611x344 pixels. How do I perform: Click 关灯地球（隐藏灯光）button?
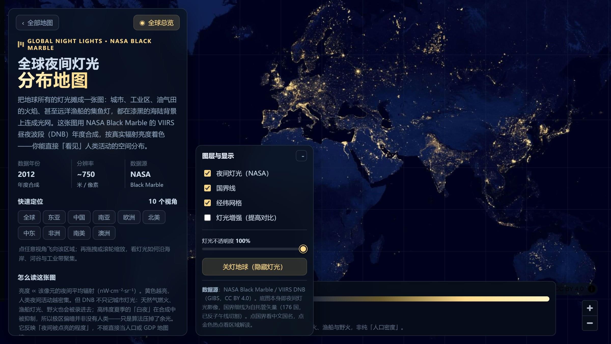254,267
